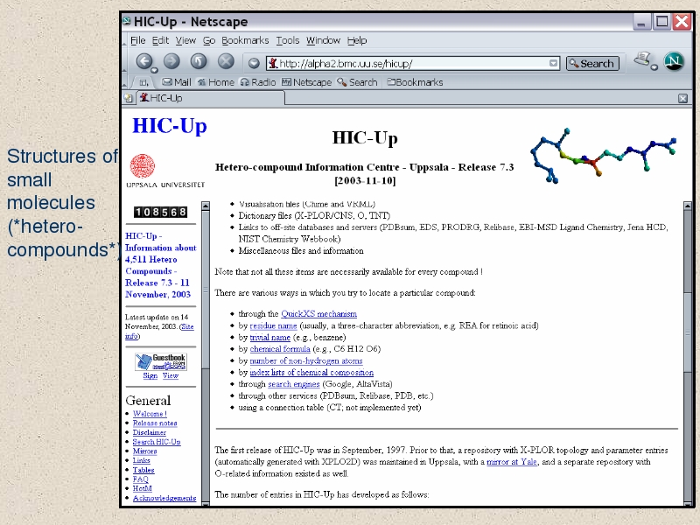Click the main content scrollbar thumb
Viewport: 700px width, 525px height.
[x=688, y=332]
